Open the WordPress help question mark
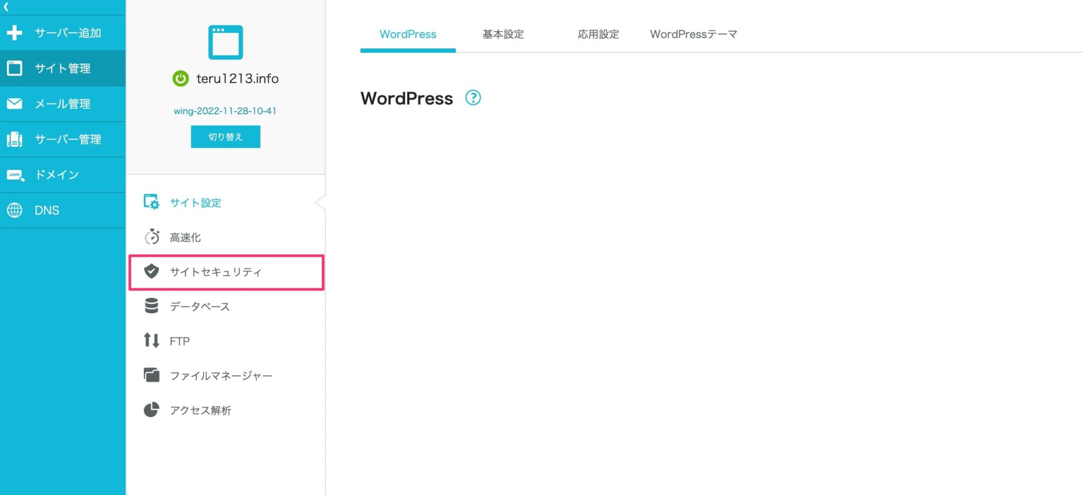The width and height of the screenshot is (1083, 495). [x=473, y=98]
